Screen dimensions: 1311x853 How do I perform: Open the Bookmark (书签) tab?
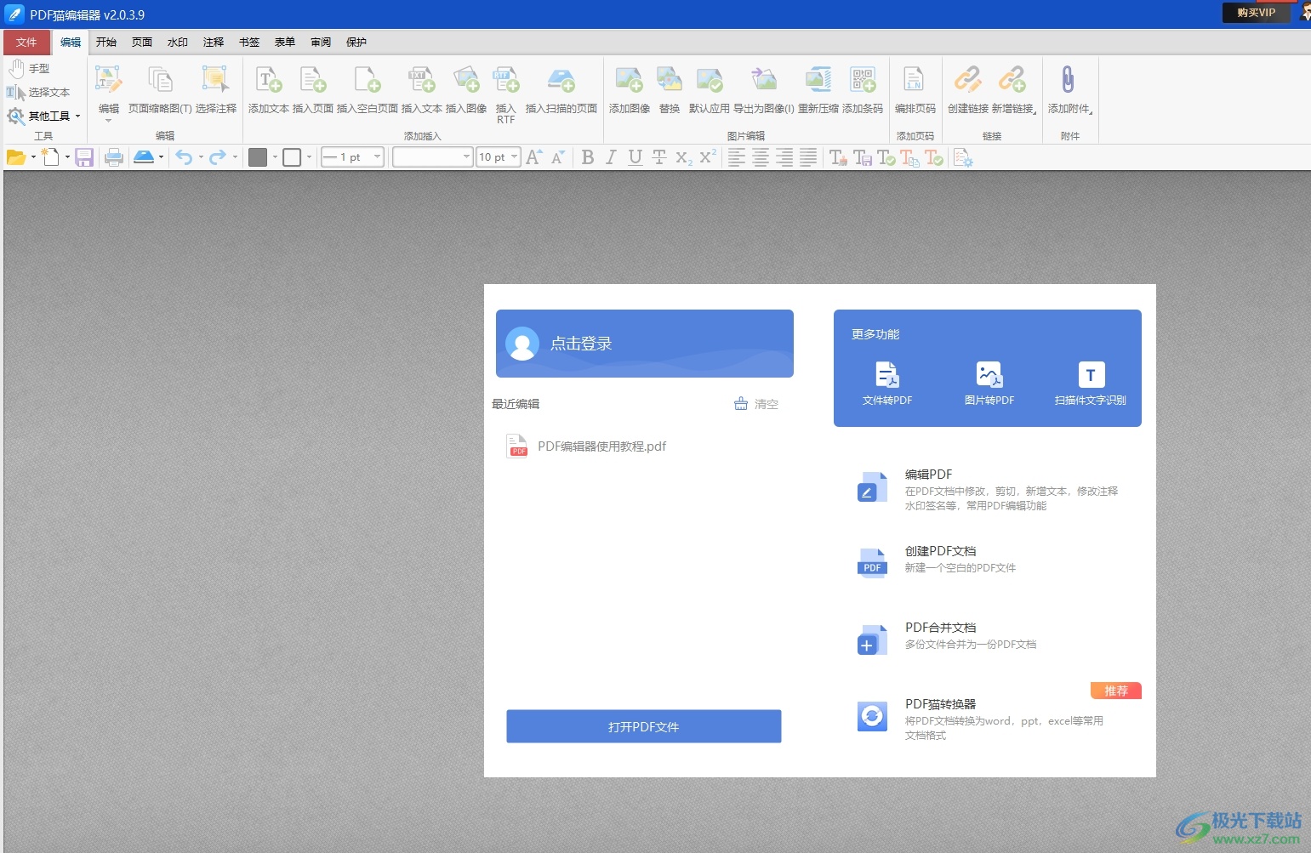point(249,42)
